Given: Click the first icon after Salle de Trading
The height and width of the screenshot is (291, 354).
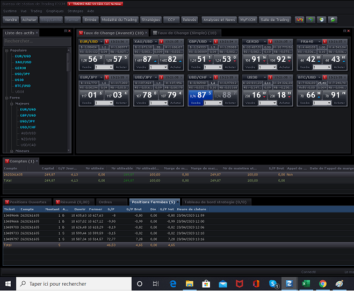Looking at the screenshot, I should pyautogui.click(x=300, y=19).
